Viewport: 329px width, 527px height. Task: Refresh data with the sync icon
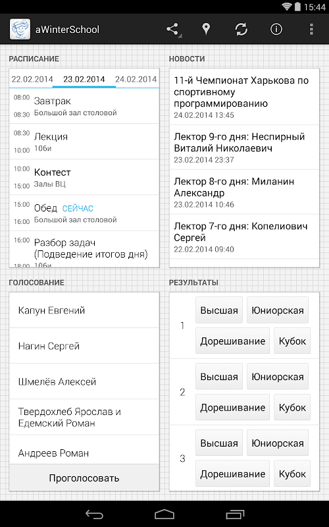coord(241,30)
